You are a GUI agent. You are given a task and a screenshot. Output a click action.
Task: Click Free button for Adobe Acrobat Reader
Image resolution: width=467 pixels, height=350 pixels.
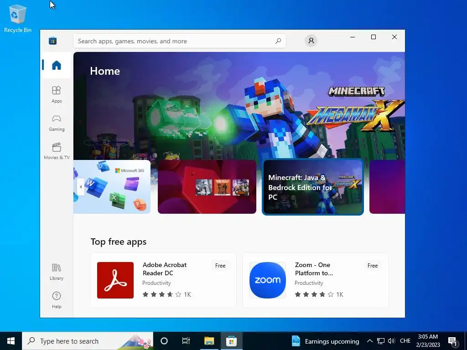click(x=220, y=266)
